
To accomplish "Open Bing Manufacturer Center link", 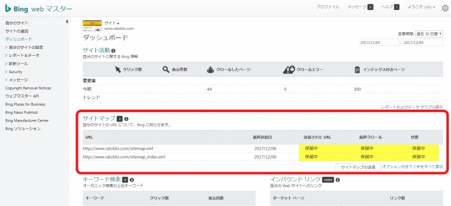I will pos(27,120).
